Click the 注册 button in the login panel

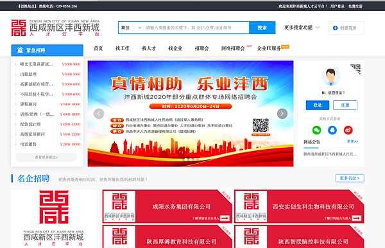345,105
